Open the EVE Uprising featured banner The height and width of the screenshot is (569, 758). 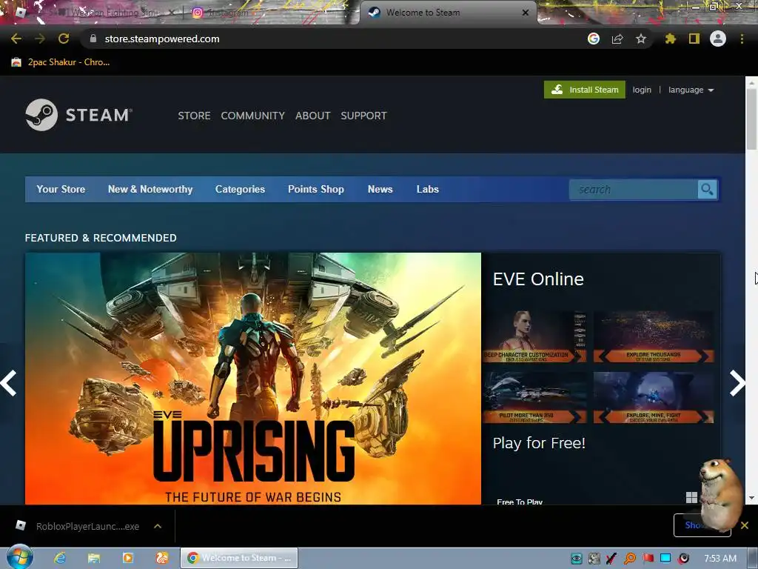(253, 379)
